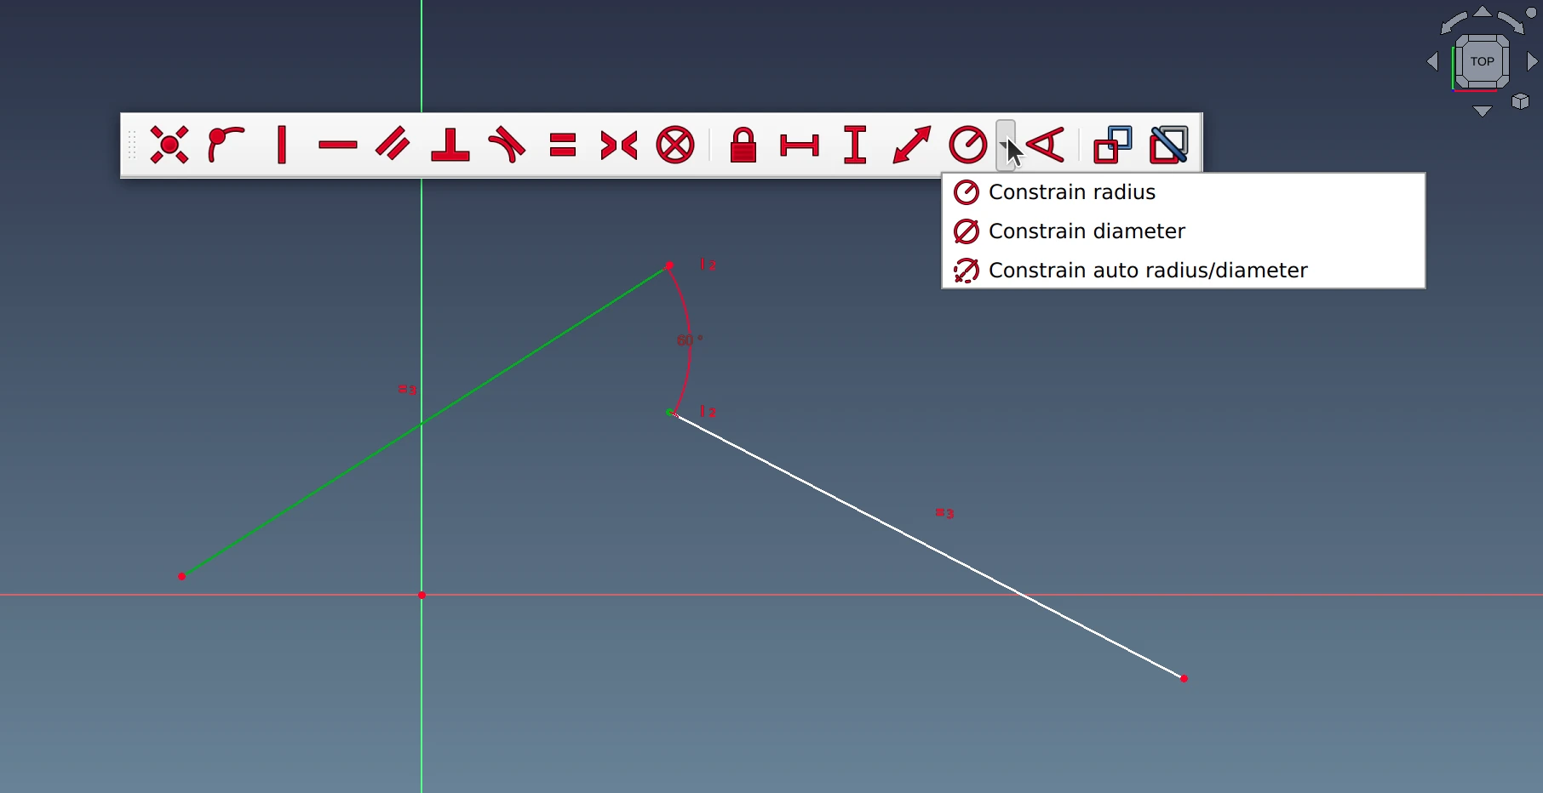Viewport: 1543px width, 793px height.
Task: Select the Constrain block tool
Action: click(x=675, y=145)
